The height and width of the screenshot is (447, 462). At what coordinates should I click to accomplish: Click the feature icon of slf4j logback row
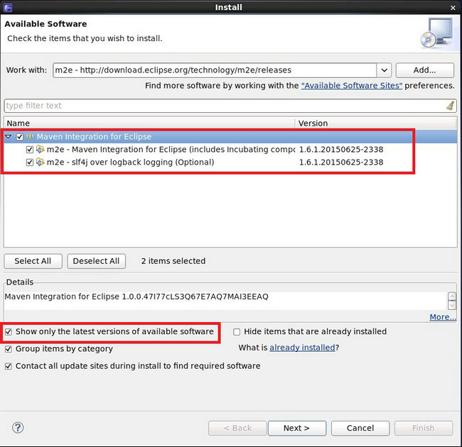click(x=40, y=162)
